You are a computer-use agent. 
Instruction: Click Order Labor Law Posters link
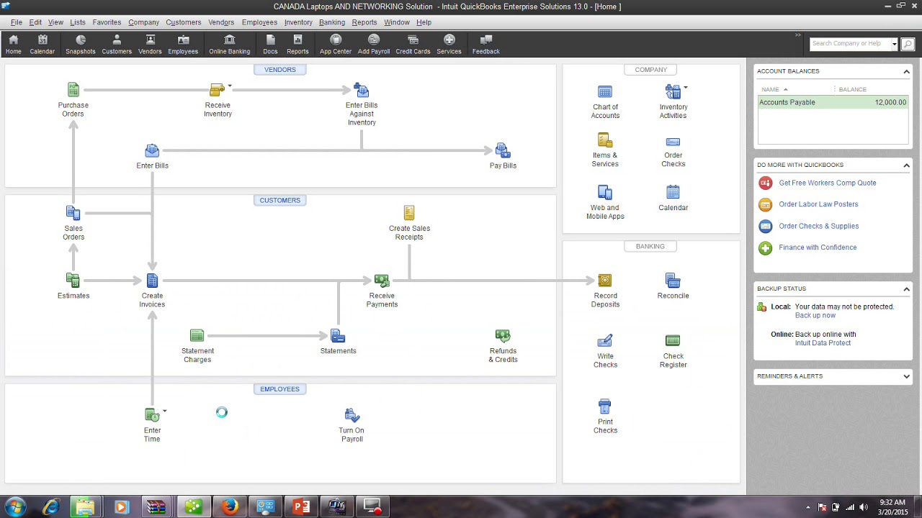(x=818, y=204)
